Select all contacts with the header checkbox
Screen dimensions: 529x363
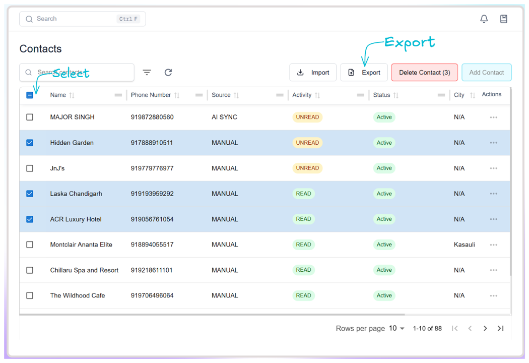pos(30,95)
